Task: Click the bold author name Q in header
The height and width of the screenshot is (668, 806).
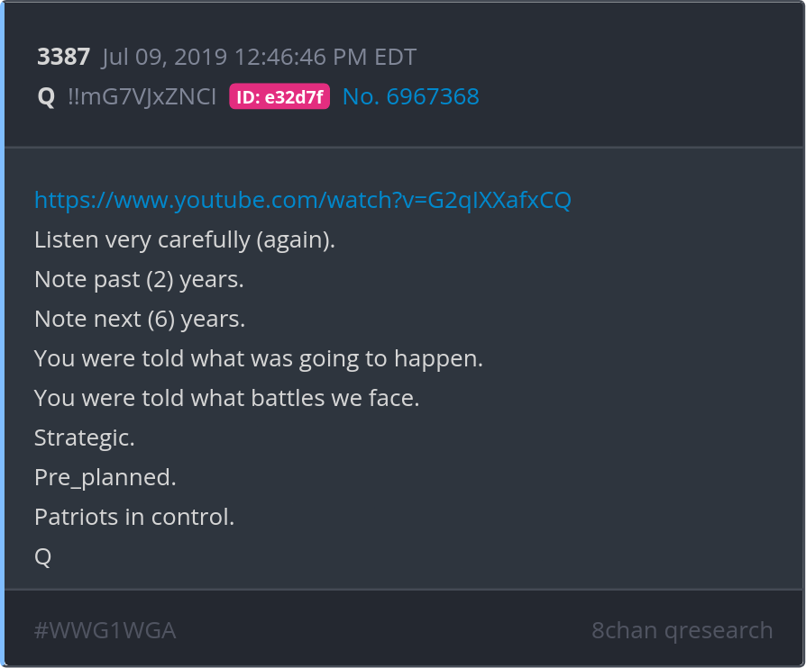Action: (x=46, y=97)
